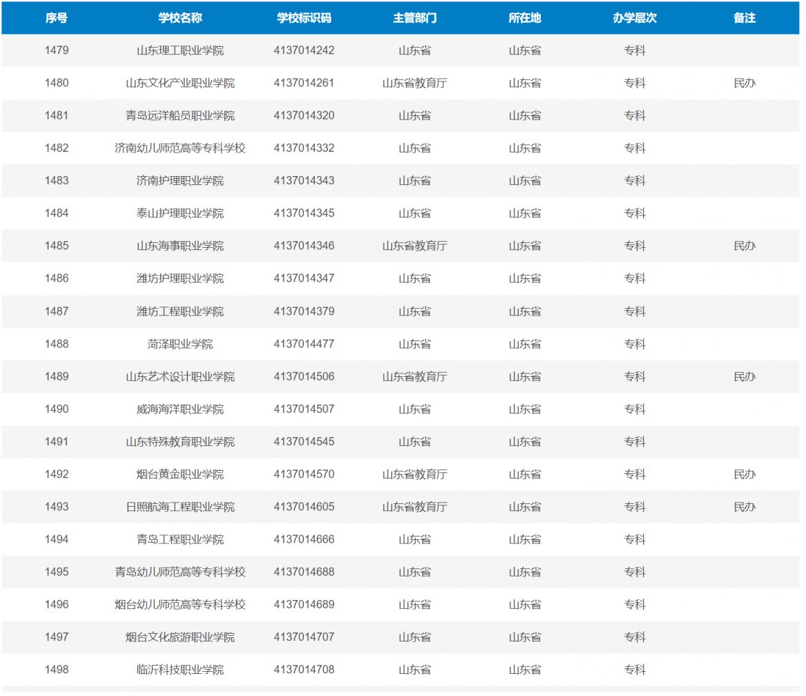806x696 pixels.
Task: Click 专科 level in row 1487
Action: (x=635, y=311)
